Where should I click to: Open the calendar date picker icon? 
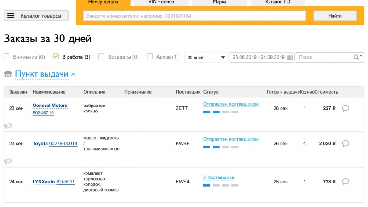pos(290,57)
